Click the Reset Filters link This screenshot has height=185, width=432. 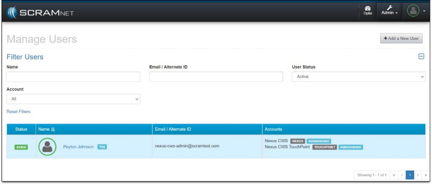[x=19, y=112]
